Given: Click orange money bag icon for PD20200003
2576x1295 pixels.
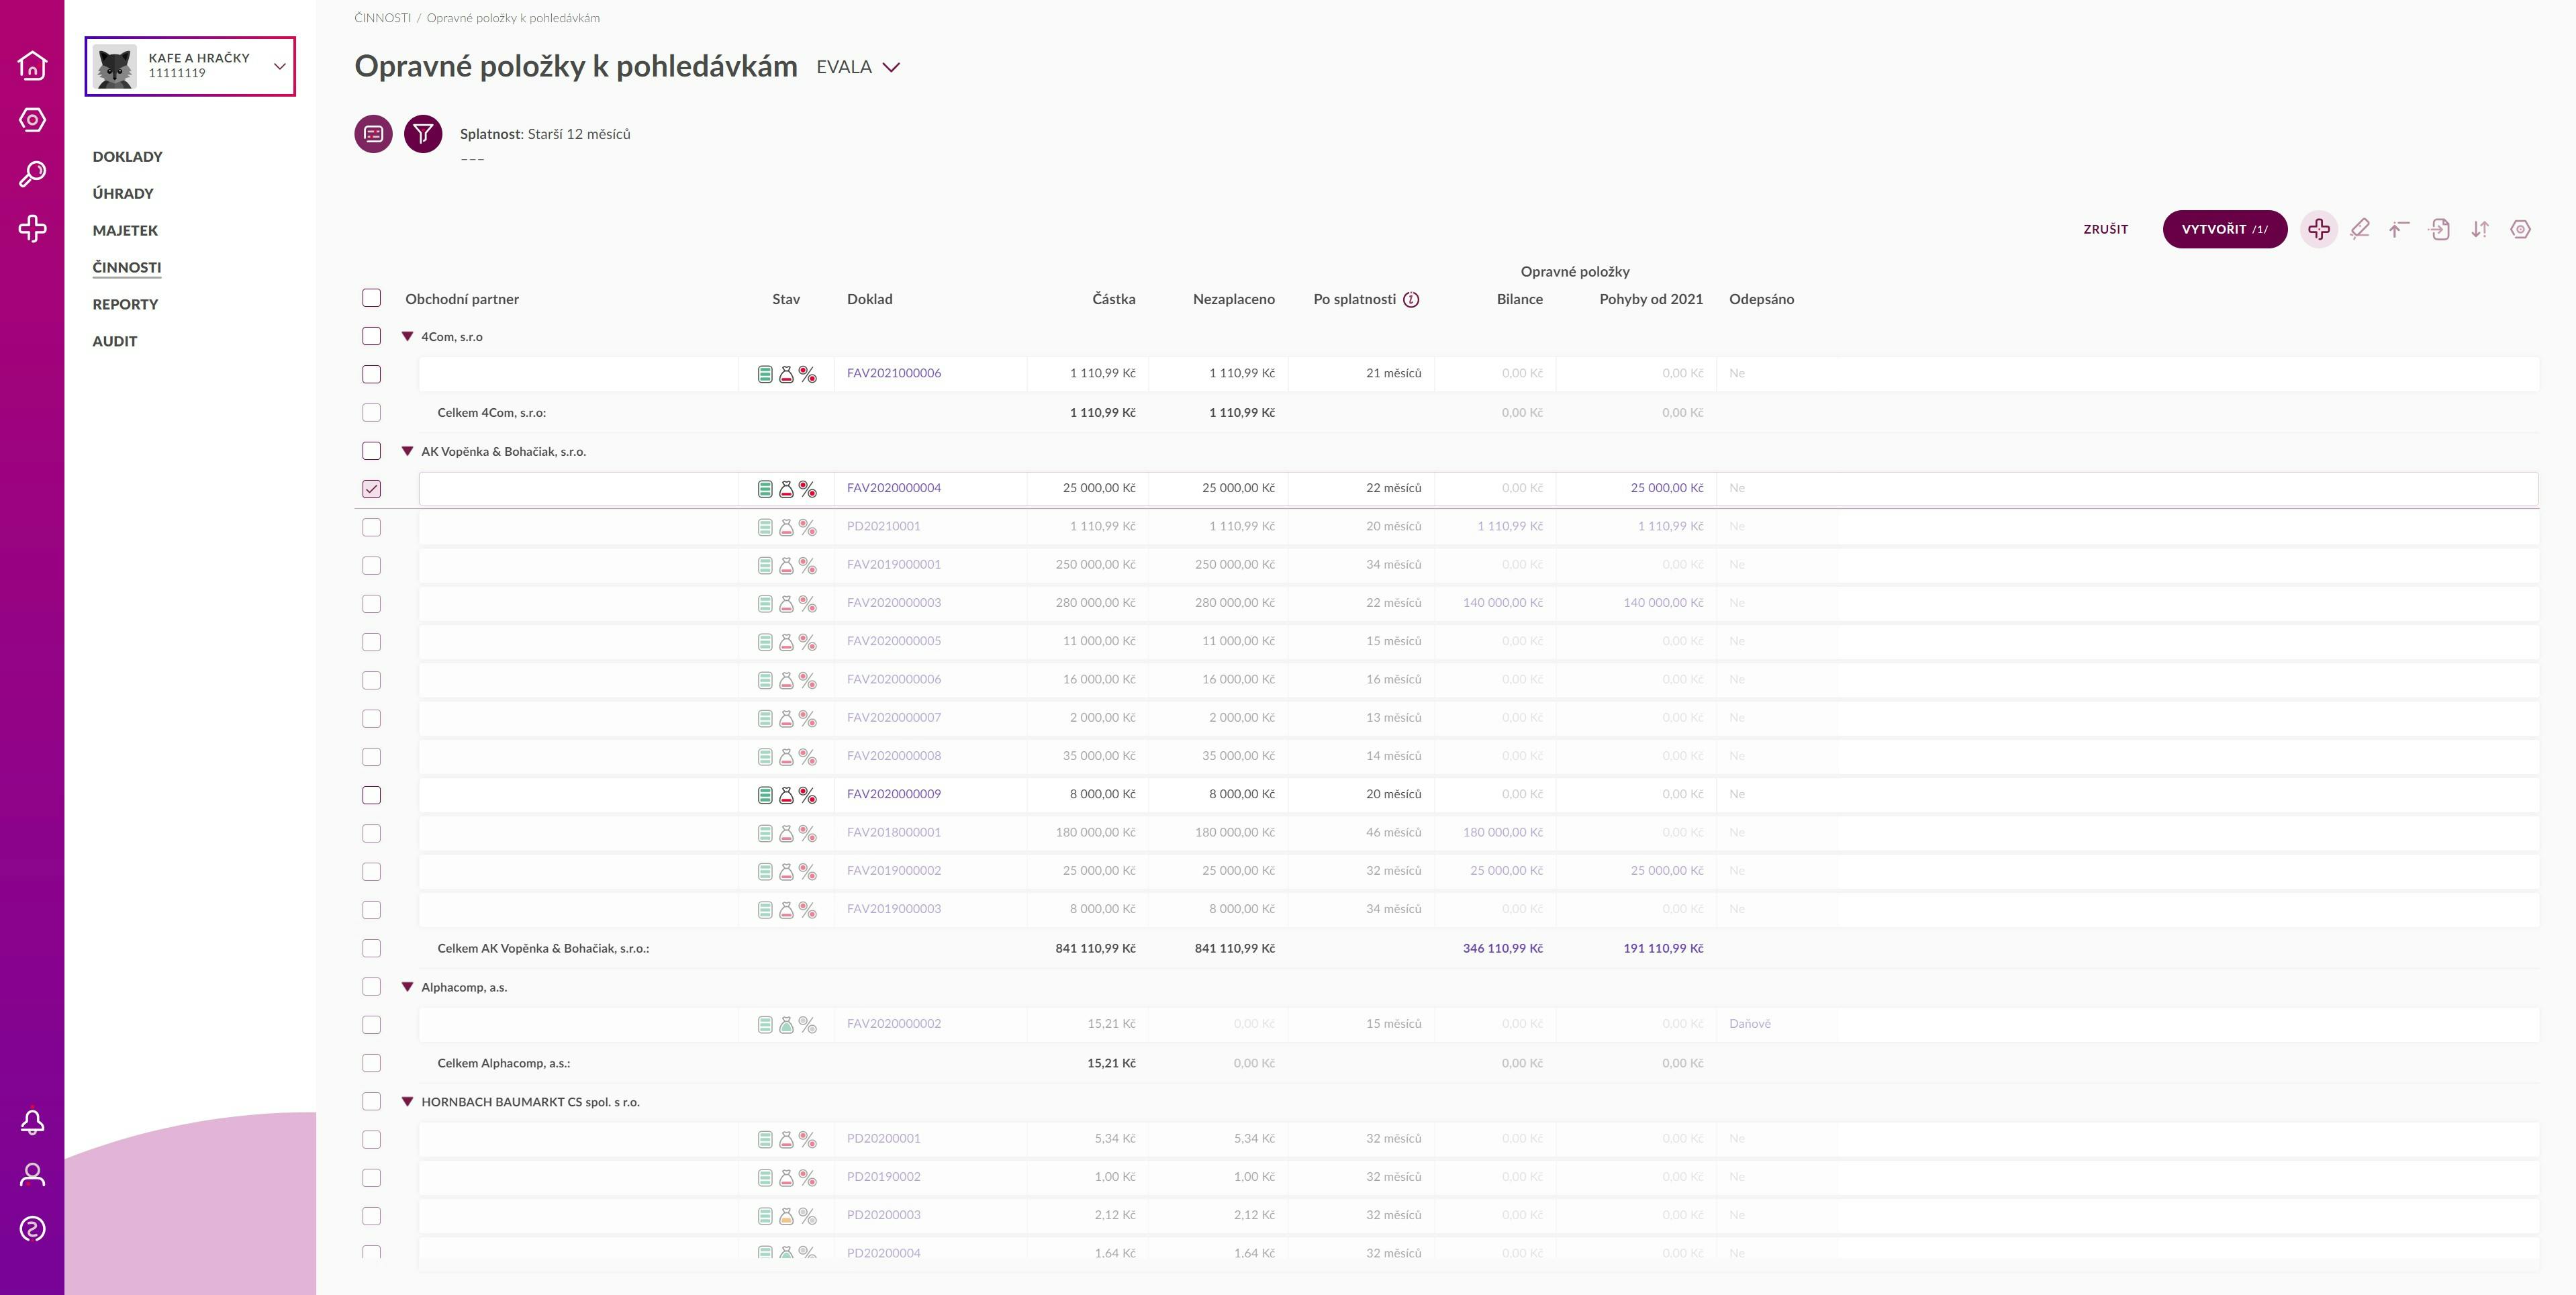Looking at the screenshot, I should pyautogui.click(x=786, y=1216).
